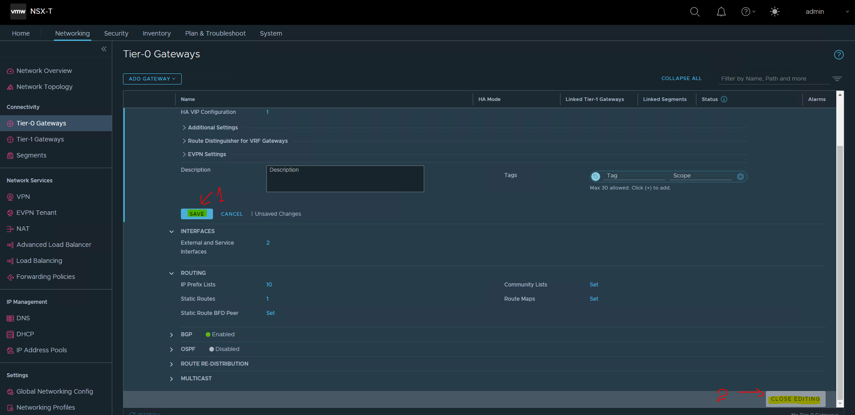Click the Load Balancing sidebar icon

tap(10, 261)
